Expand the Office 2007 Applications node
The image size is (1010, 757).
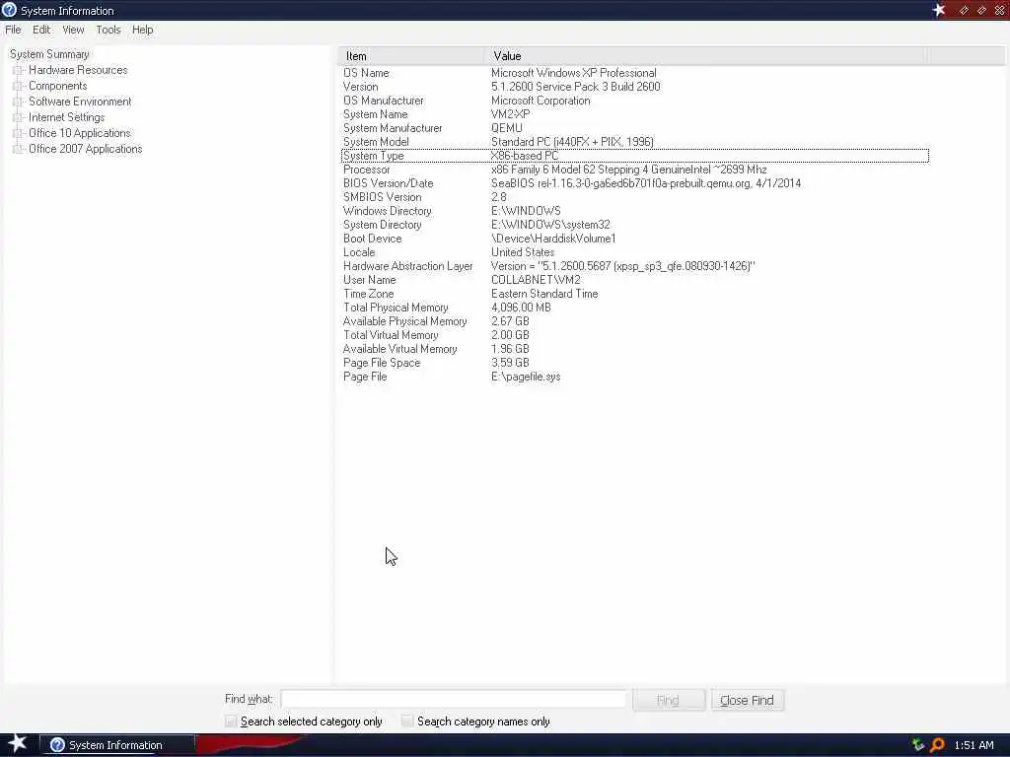[18, 149]
